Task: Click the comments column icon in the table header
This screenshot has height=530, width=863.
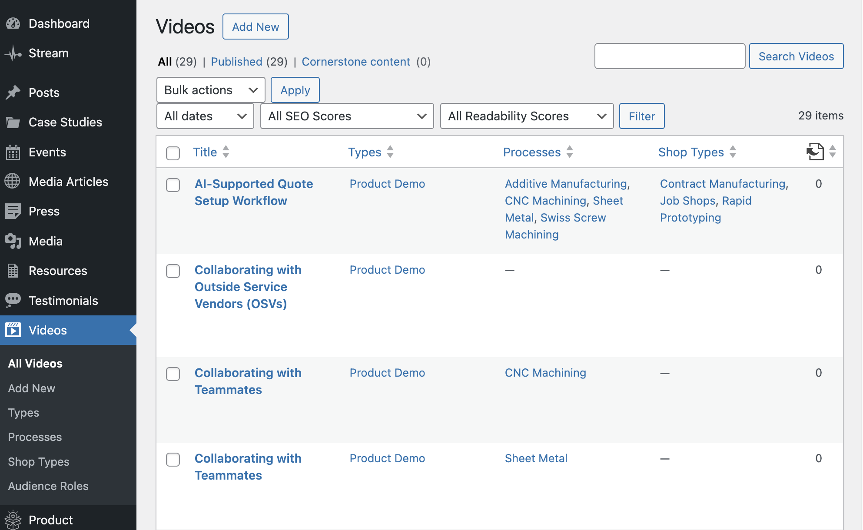Action: click(x=814, y=152)
